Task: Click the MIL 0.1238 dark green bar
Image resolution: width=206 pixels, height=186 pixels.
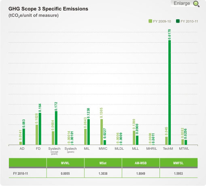Action: coord(89,132)
